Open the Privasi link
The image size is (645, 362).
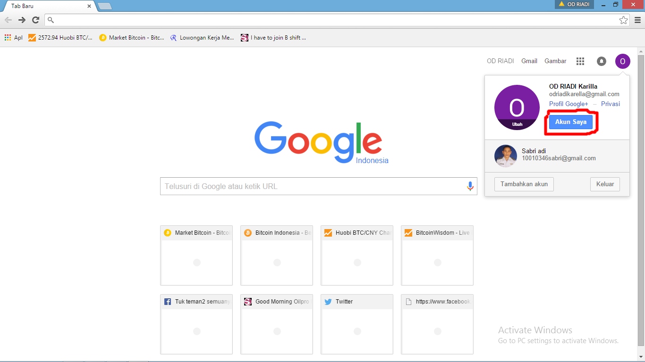click(611, 104)
